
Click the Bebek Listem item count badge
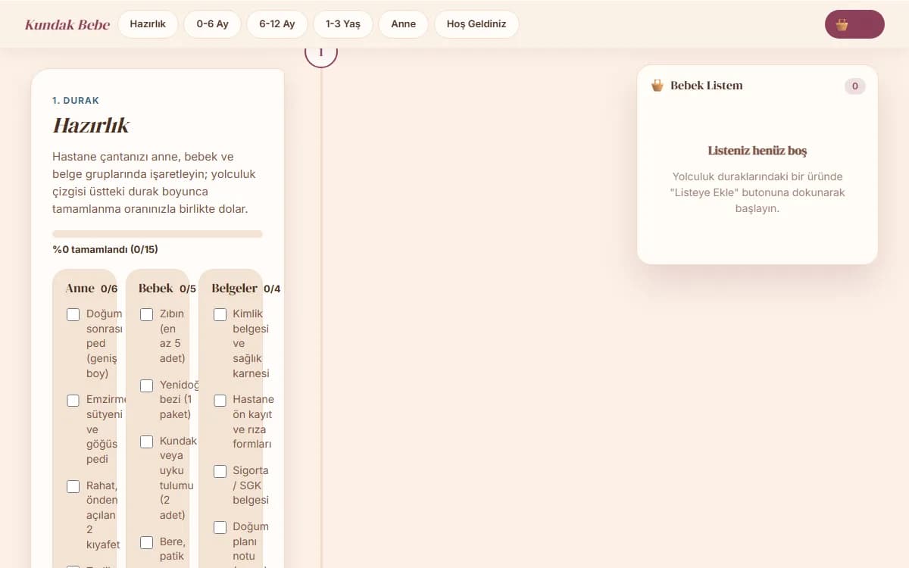point(855,86)
